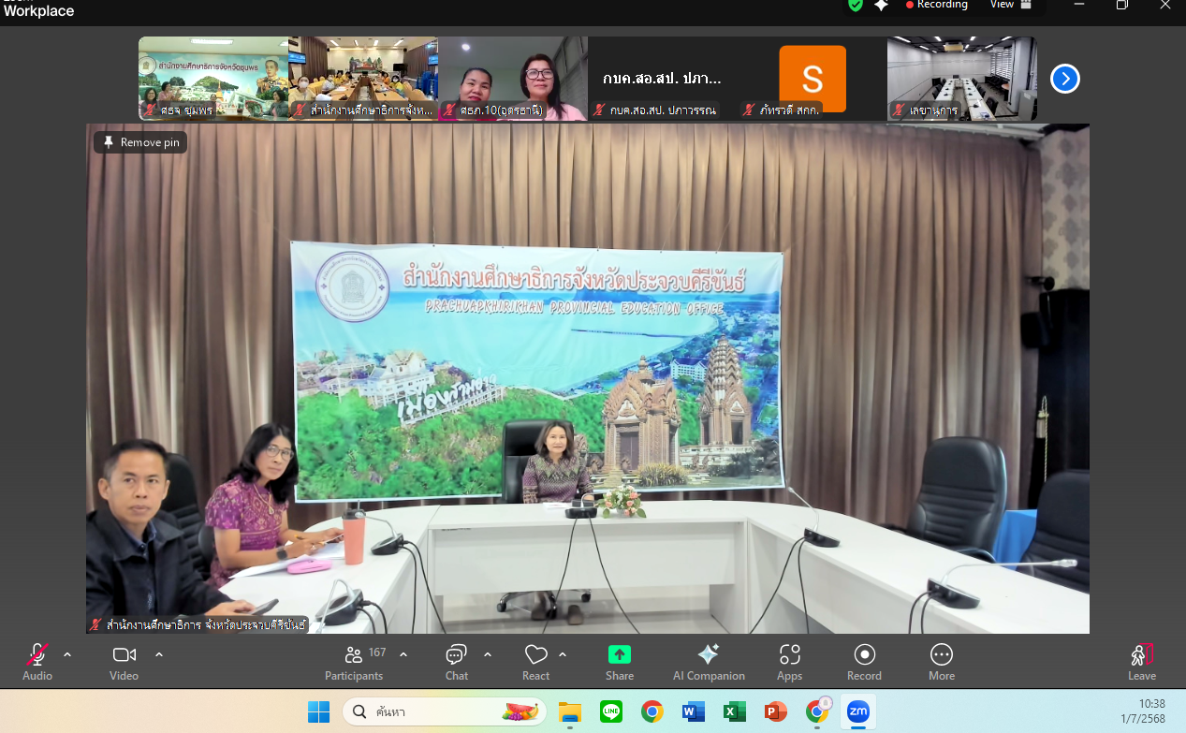Expand the chevron beside Participants

403,654
